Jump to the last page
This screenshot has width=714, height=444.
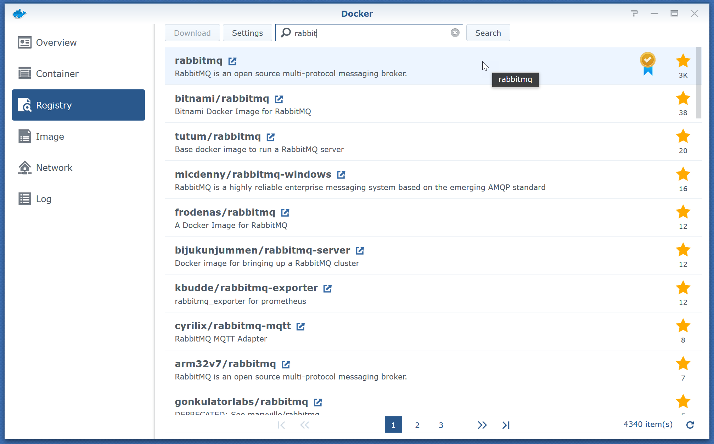[x=506, y=425]
